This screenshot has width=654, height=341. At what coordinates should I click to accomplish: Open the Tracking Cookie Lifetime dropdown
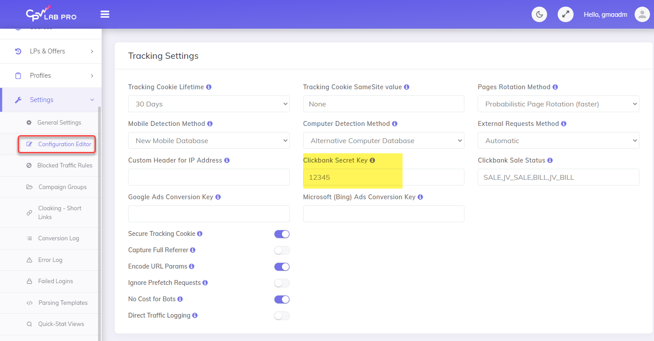point(209,104)
